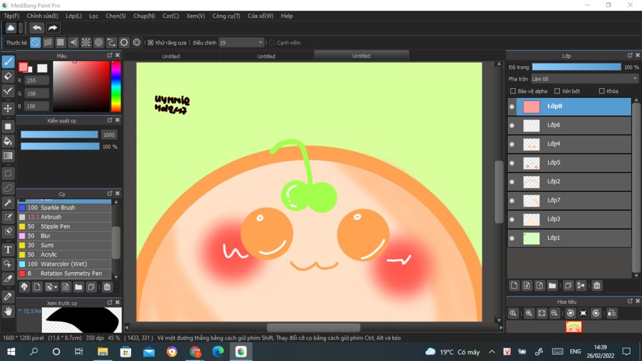
Task: Open the Điều chỉnh correction dropdown
Action: point(241,43)
